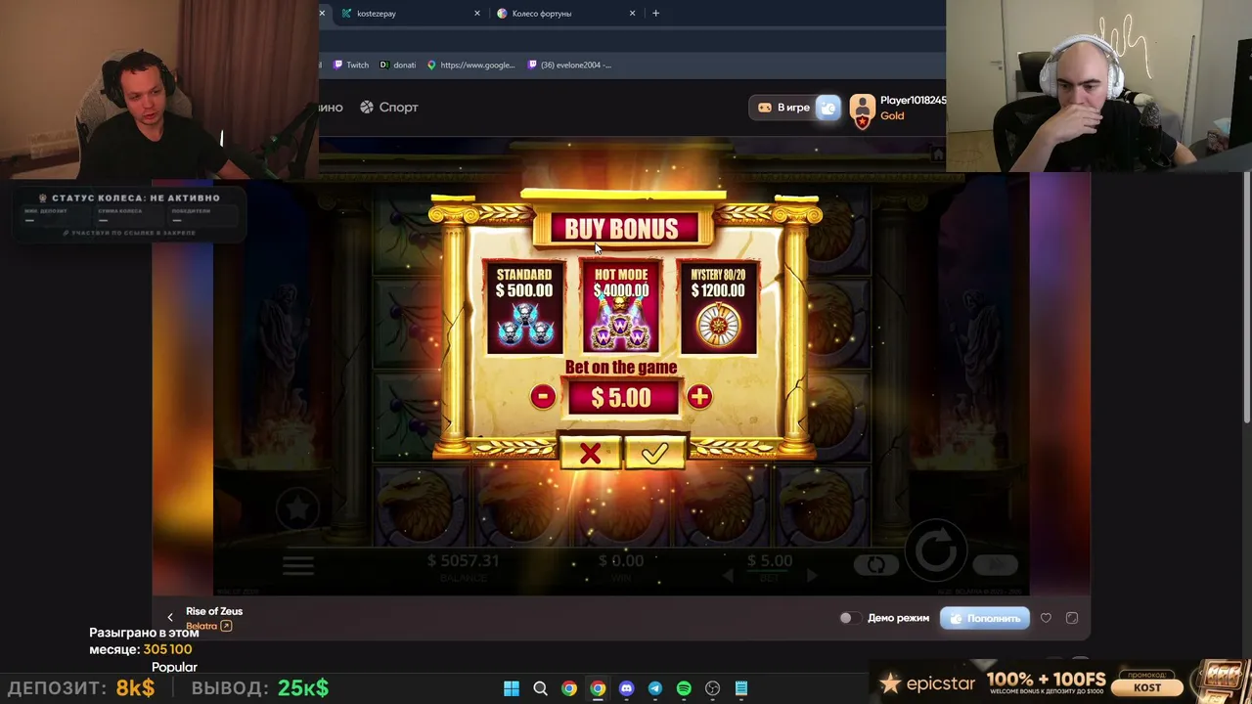Open the active Chrome window in the taskbar

tap(598, 688)
